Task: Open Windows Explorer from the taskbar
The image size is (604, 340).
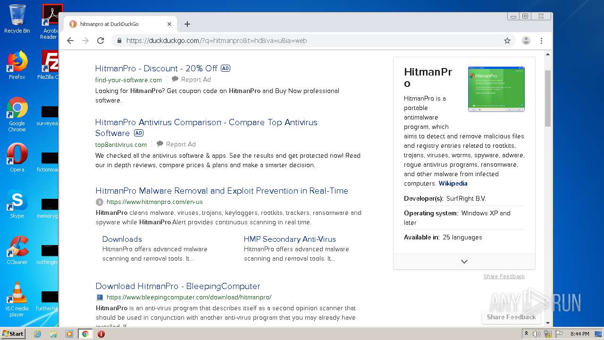Action: (53, 334)
